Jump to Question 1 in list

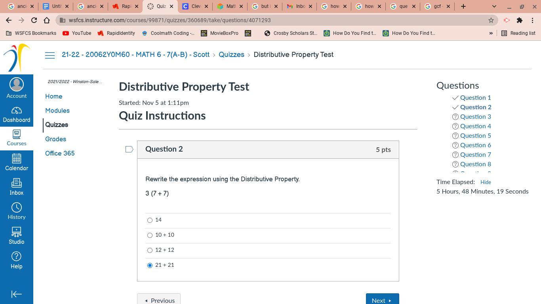click(x=475, y=98)
